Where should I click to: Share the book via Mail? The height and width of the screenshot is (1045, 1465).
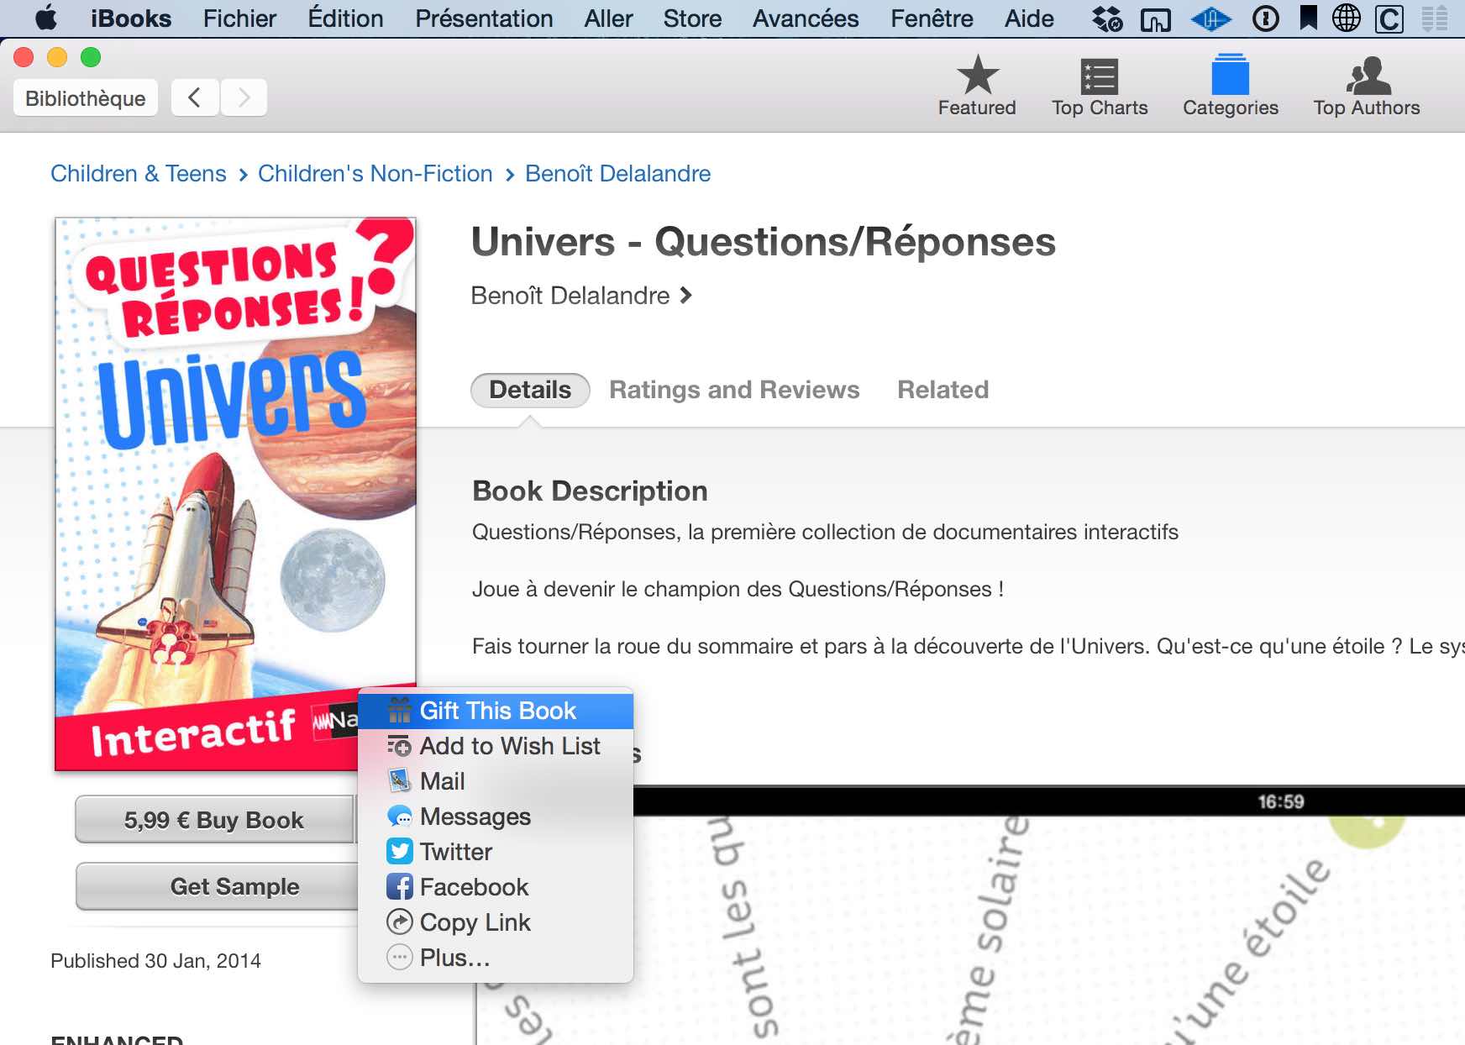click(496, 781)
